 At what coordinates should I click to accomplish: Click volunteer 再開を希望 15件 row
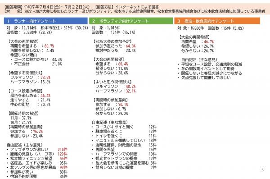pyautogui.click(x=124, y=150)
